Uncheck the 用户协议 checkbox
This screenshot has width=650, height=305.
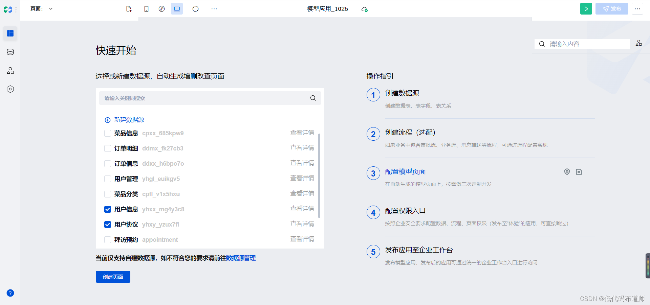108,225
